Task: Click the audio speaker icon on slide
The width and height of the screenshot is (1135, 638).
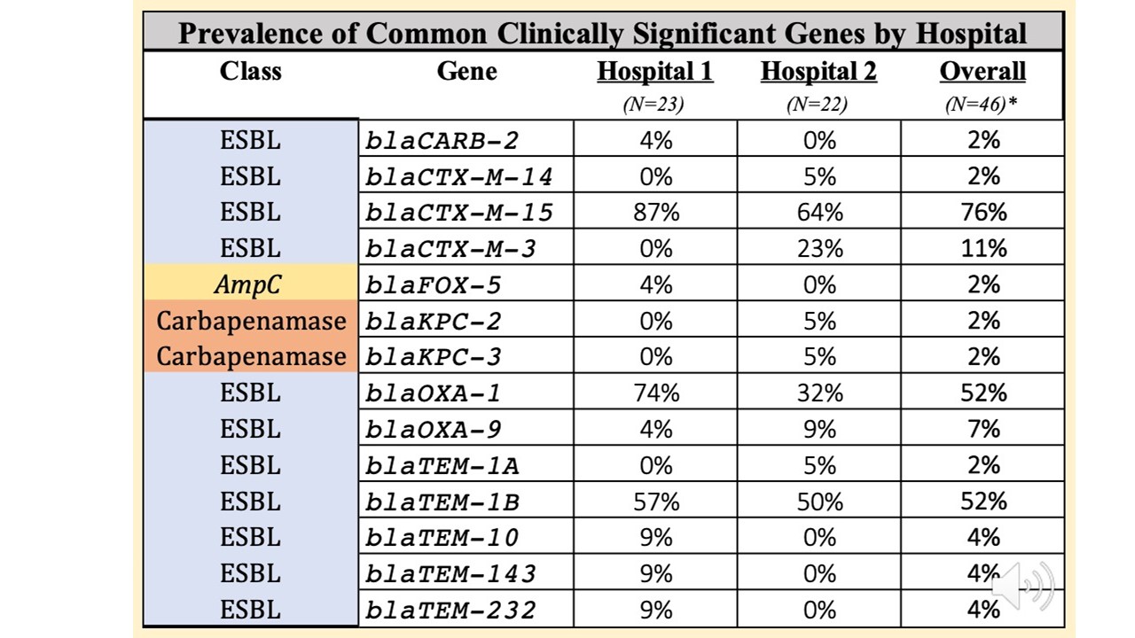Action: (x=1023, y=586)
